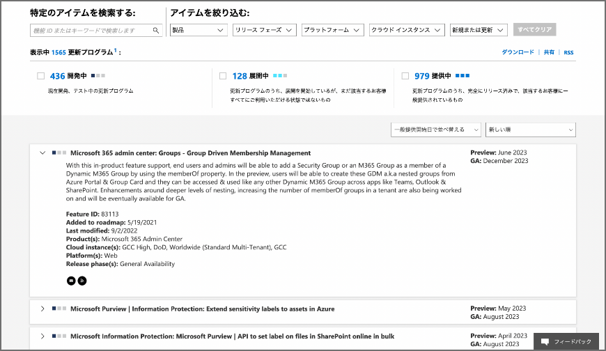Click the 979 提供中 count
The width and height of the screenshot is (606, 351).
tap(422, 76)
